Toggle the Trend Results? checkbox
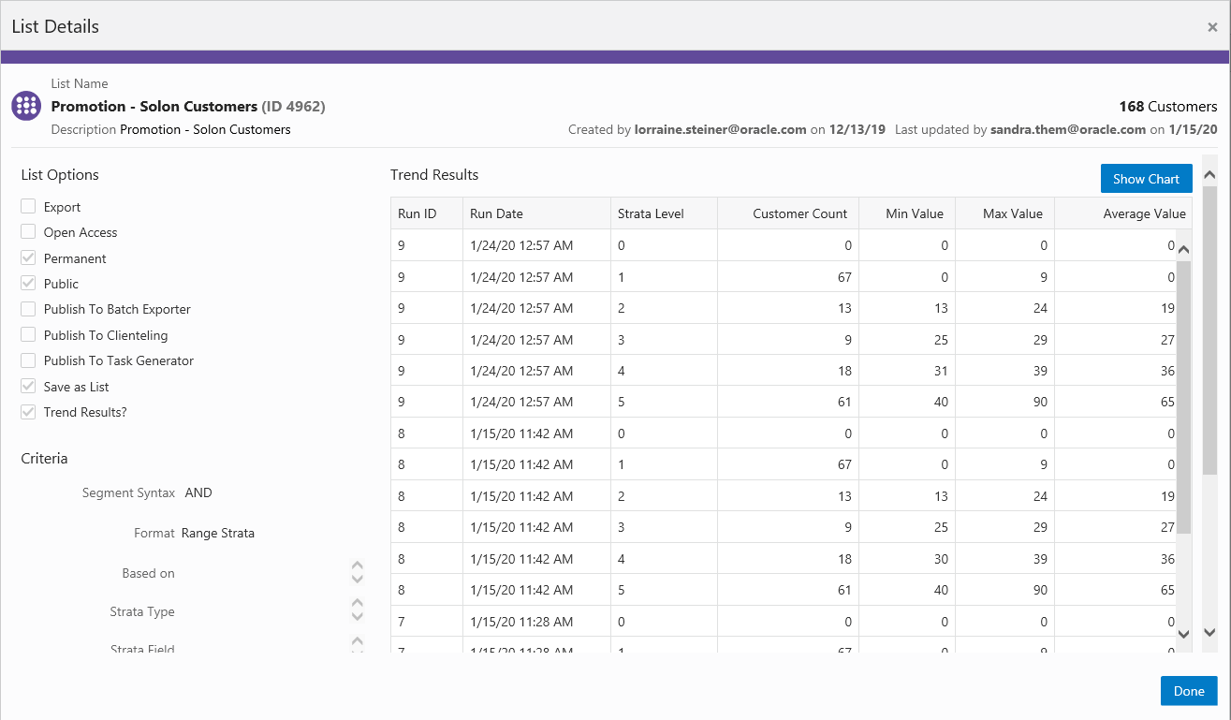 [28, 412]
